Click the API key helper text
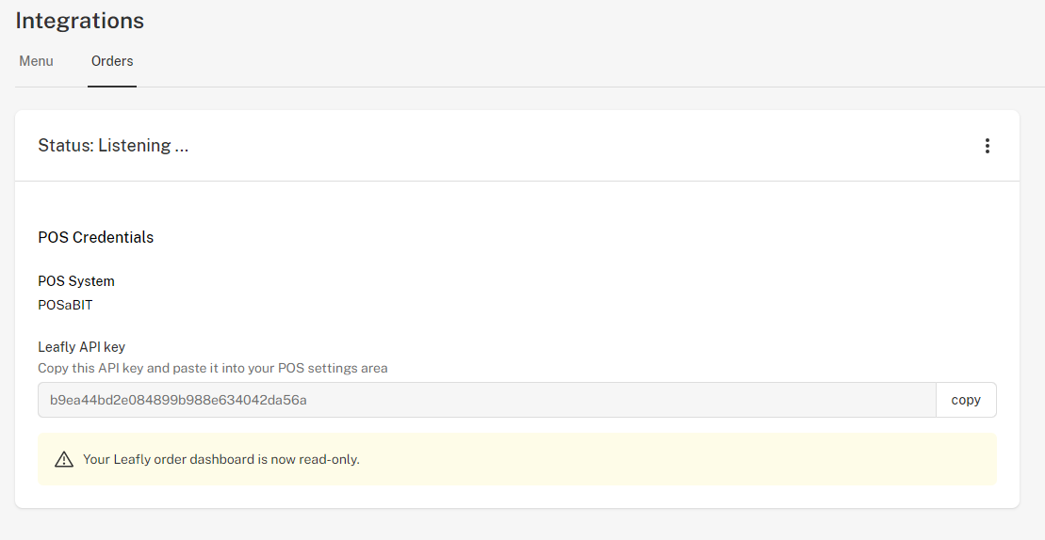This screenshot has height=540, width=1045. click(213, 369)
